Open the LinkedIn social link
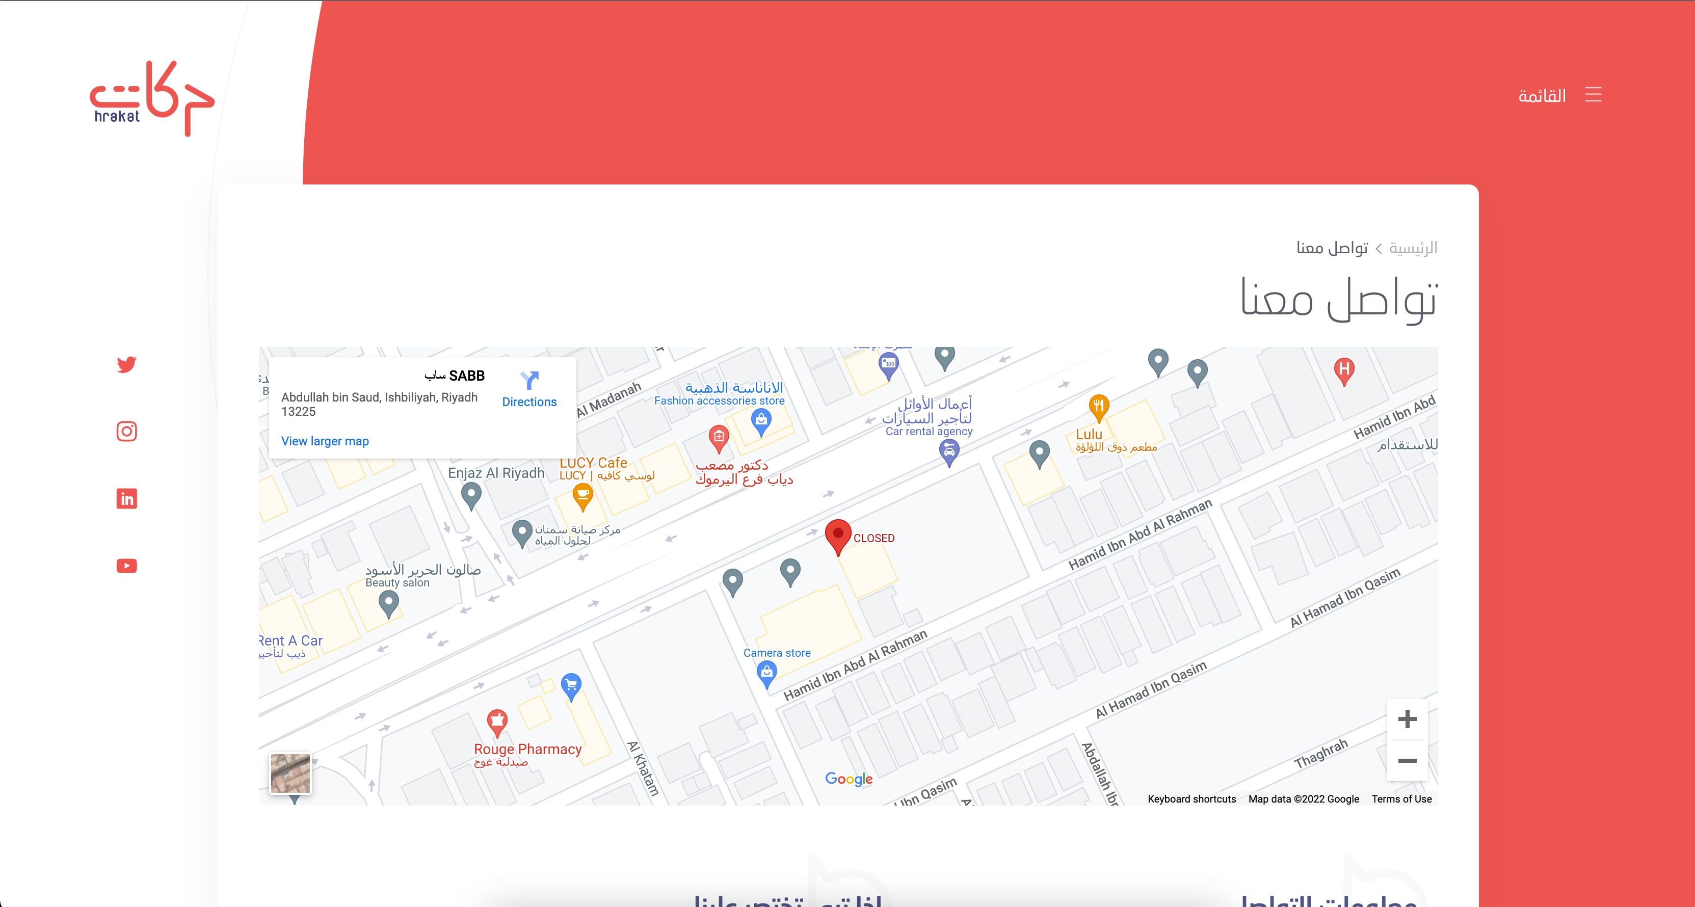Screen dimensions: 1695x907 (126, 498)
